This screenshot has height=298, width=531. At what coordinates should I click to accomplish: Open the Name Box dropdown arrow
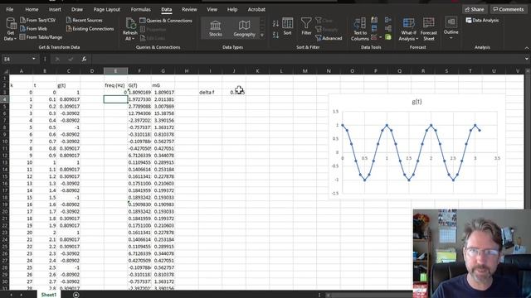[x=33, y=59]
